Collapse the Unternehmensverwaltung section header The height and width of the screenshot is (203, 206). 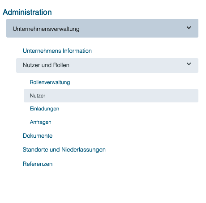(102, 28)
